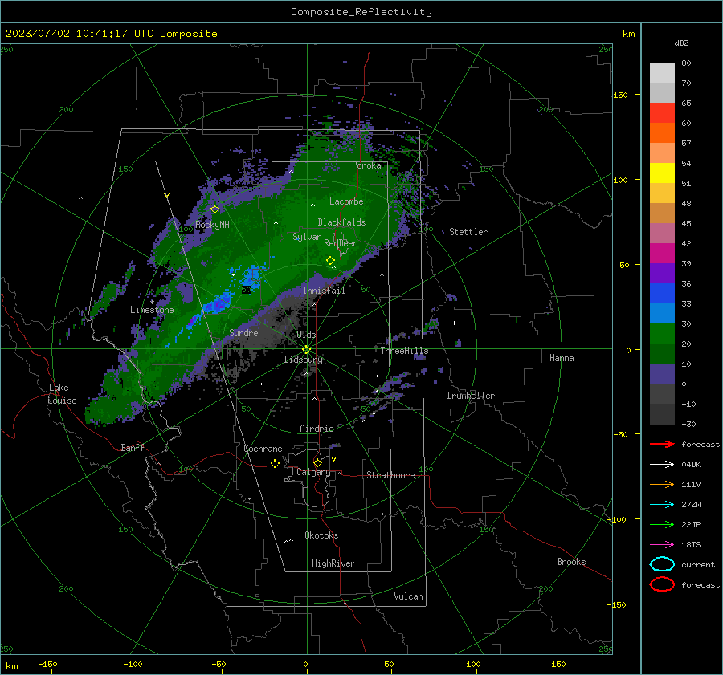723x675 pixels.
Task: Click the cyan 27ZW arrow icon
Action: [662, 505]
